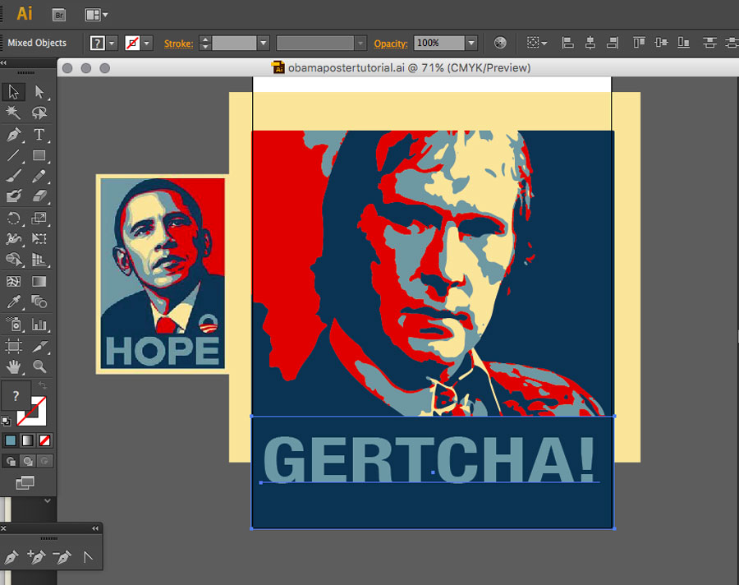The height and width of the screenshot is (585, 739).
Task: Open the Align To dropdown
Action: (x=537, y=43)
